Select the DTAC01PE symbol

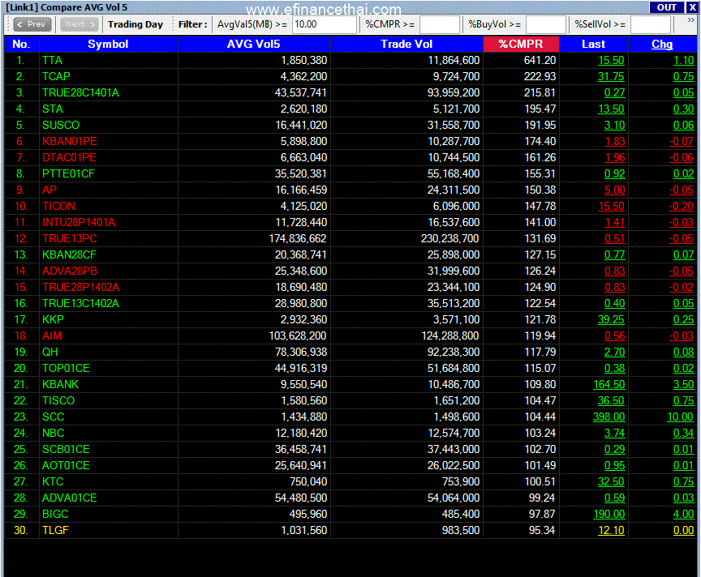click(69, 158)
